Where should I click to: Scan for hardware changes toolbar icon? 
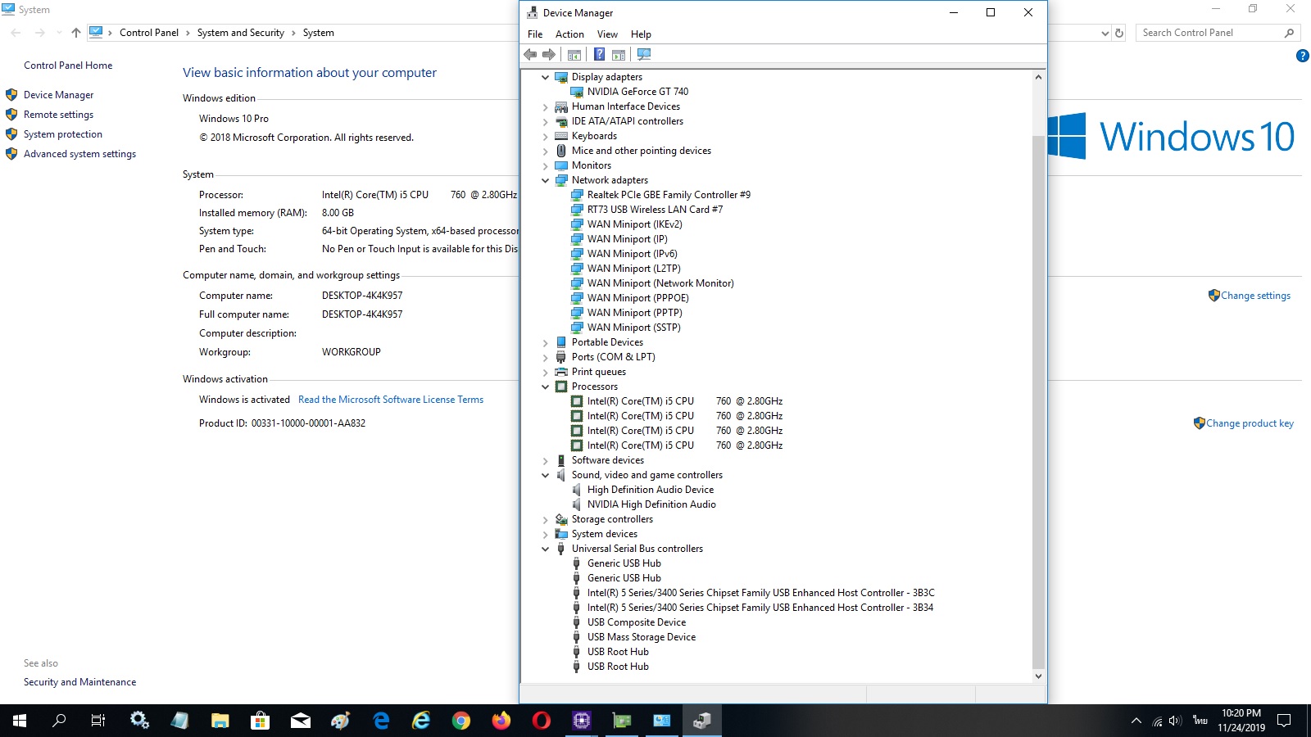tap(644, 55)
